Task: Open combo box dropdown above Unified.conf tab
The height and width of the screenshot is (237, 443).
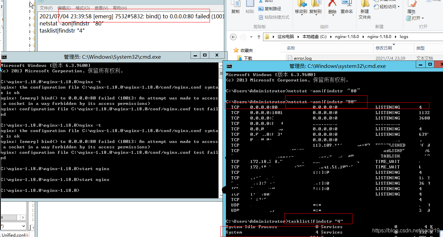Action: pos(23,226)
